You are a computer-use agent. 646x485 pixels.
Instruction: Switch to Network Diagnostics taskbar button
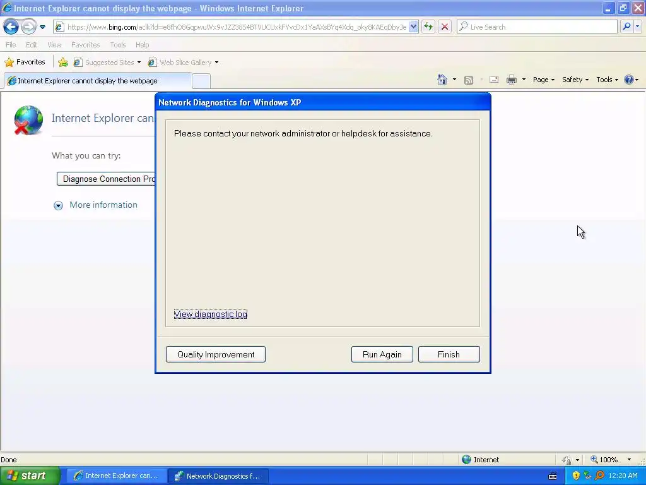(x=219, y=476)
